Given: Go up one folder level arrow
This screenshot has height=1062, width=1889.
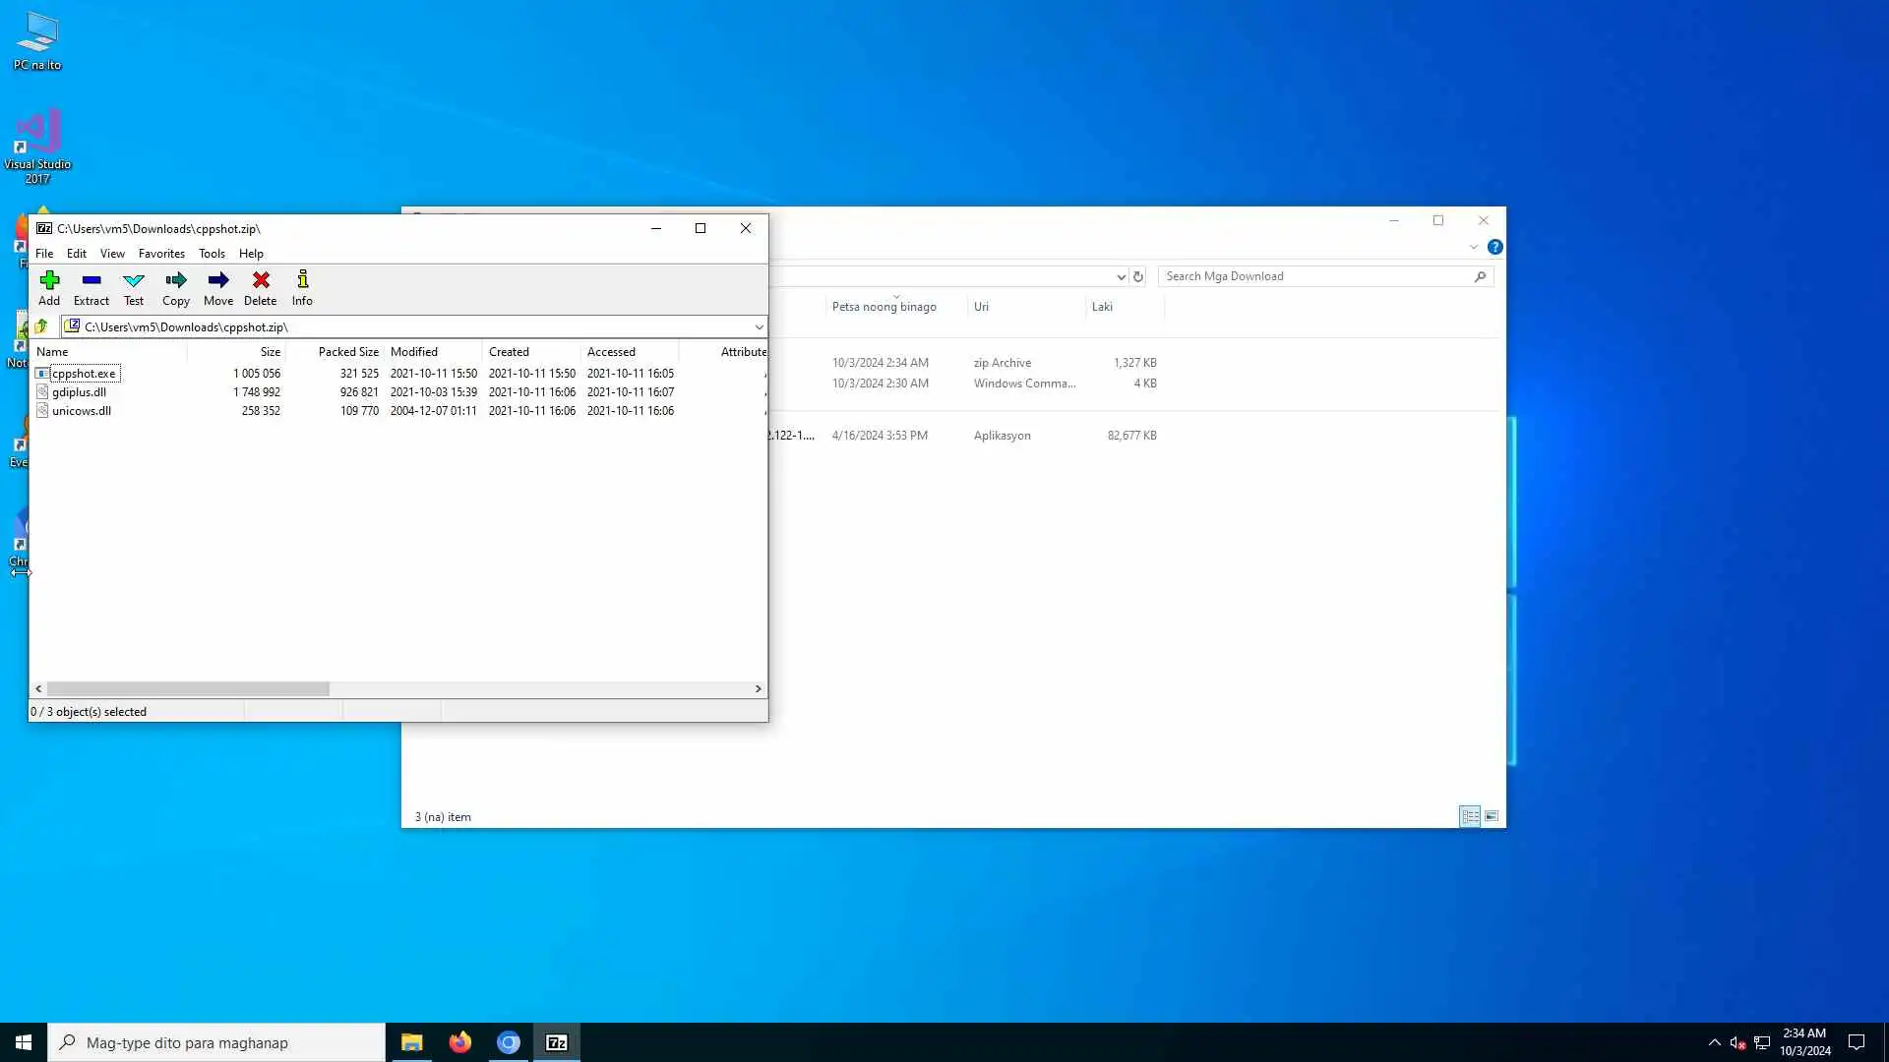Looking at the screenshot, I should pos(41,326).
